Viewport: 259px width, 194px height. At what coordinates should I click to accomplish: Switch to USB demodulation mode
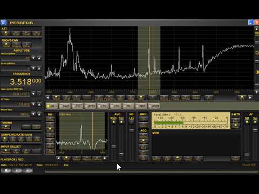(x=116, y=106)
